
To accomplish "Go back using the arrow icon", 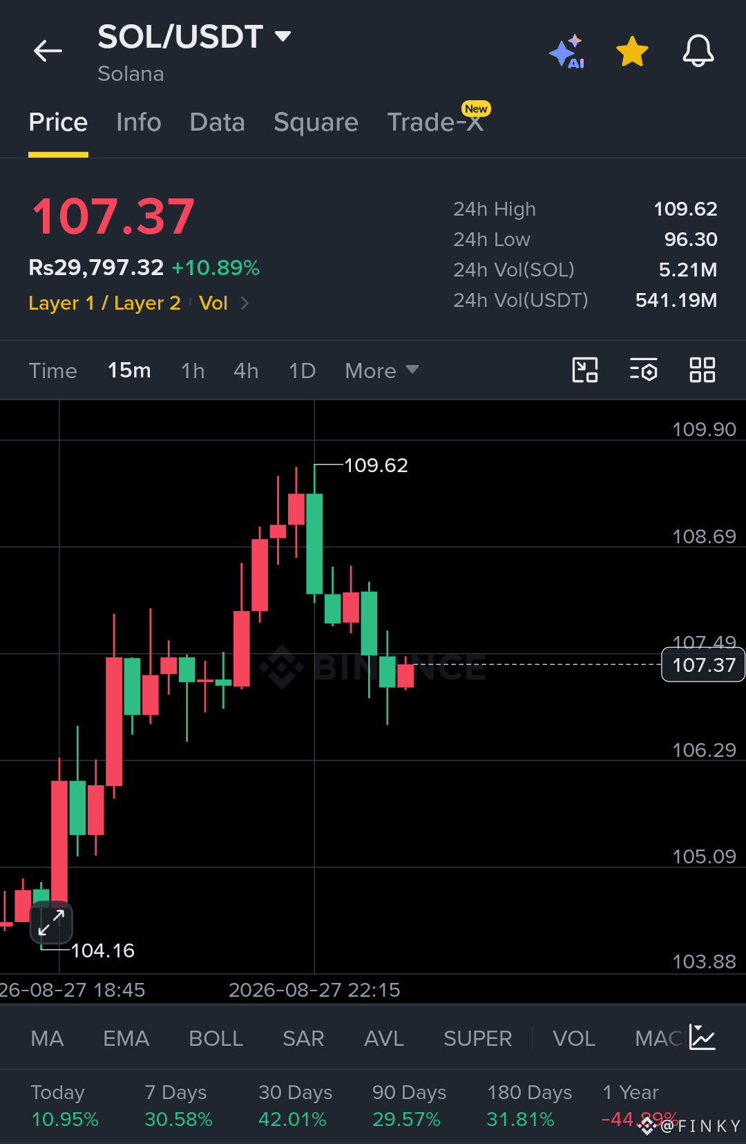I will click(x=48, y=50).
